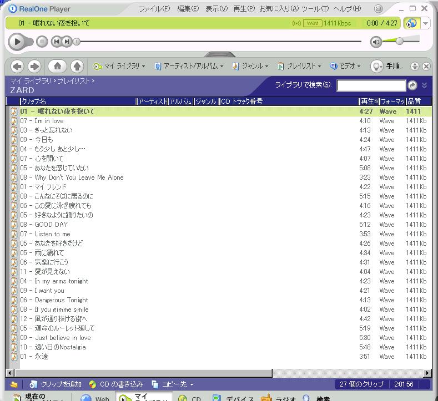The image size is (438, 401).
Task: Click the lightbulb 手順 help icon
Action: click(376, 67)
